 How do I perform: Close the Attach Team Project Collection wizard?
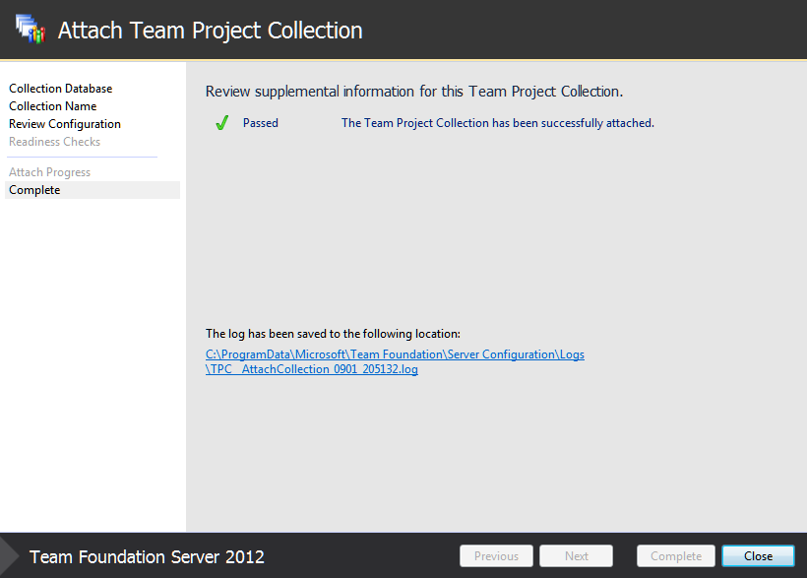point(758,556)
